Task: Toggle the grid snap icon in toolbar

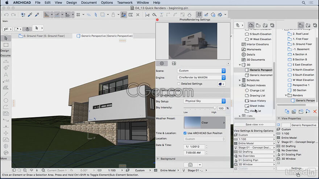Action: pyautogui.click(x=78, y=14)
